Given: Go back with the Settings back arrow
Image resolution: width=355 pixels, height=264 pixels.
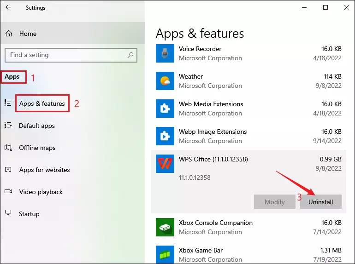Looking at the screenshot, I should coord(8,7).
